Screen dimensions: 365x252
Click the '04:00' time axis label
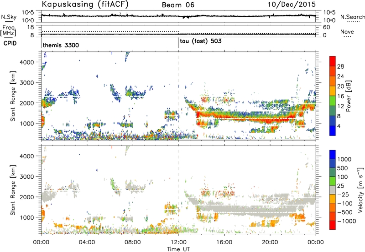click(87, 242)
